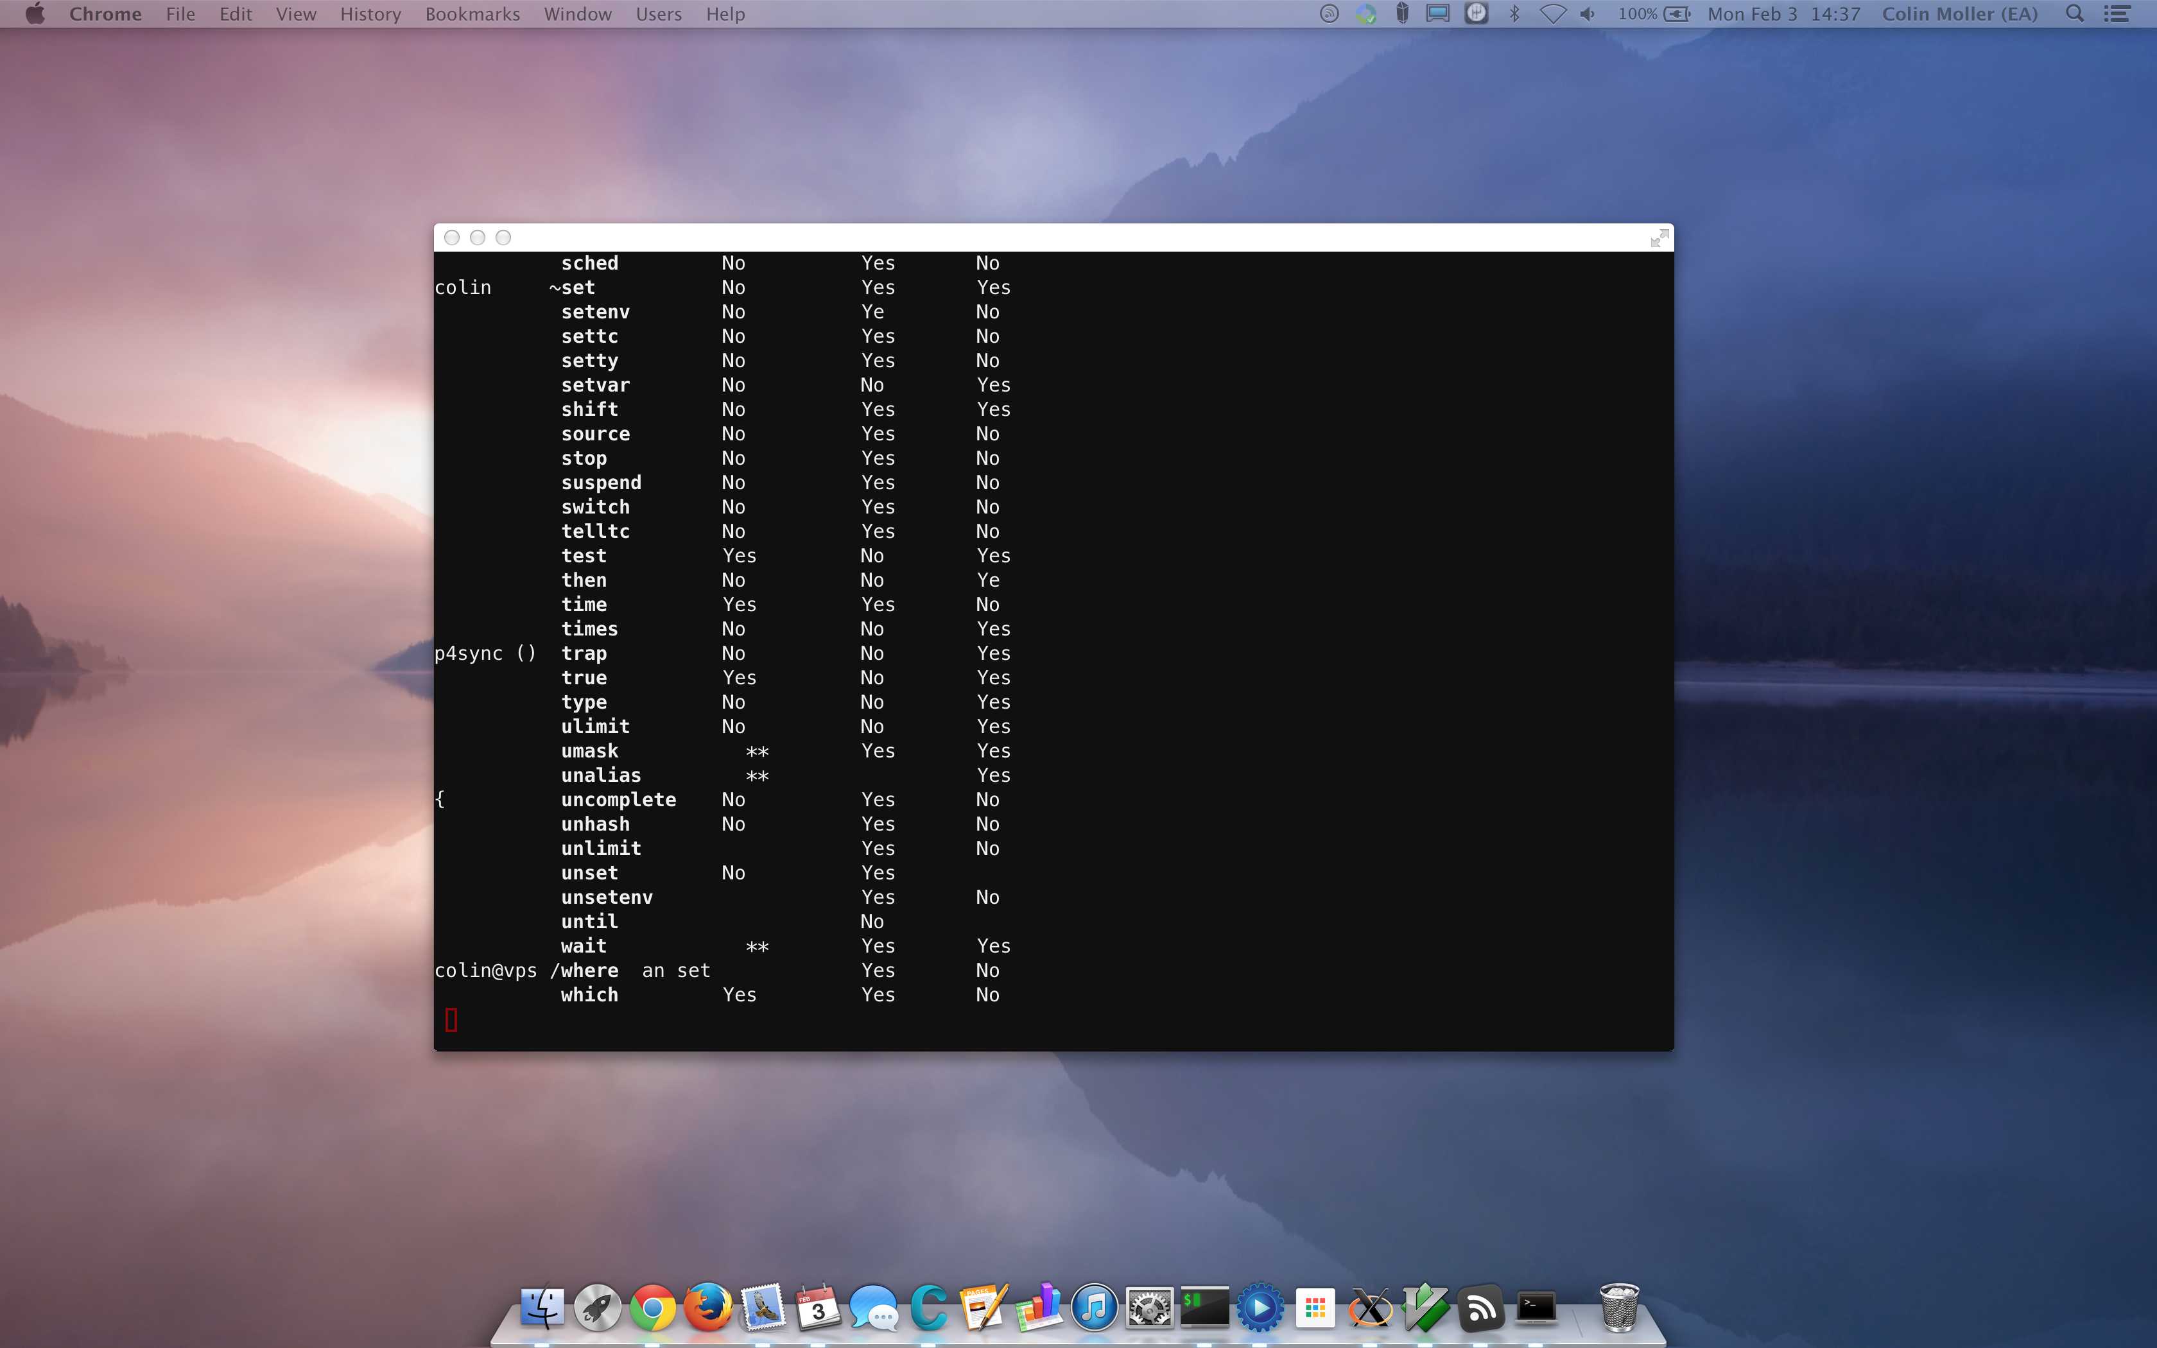Launch Launchpad rocket icon in dock

597,1308
